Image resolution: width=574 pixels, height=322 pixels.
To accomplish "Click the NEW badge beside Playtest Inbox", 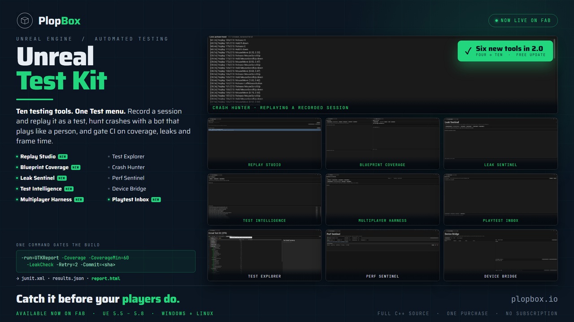I will coord(156,199).
